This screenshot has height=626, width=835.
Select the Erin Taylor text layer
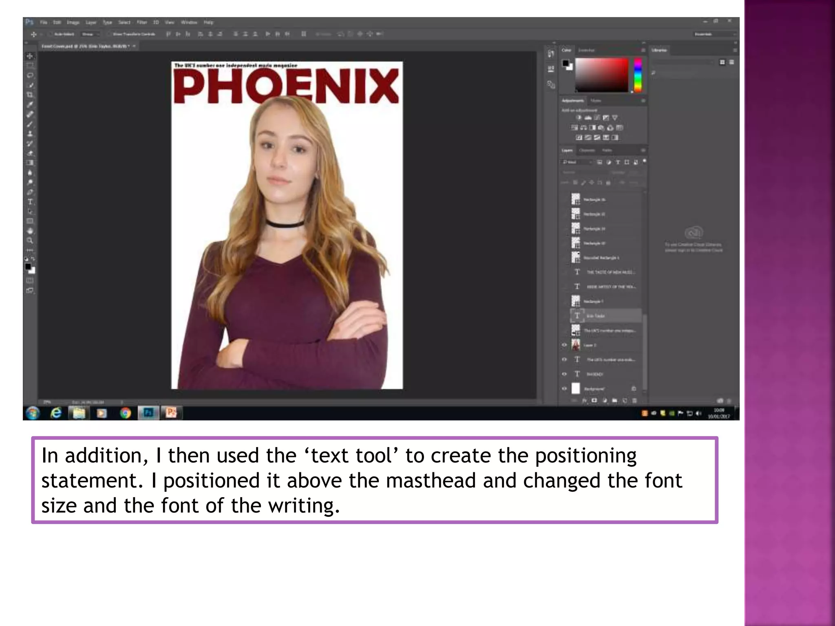point(605,316)
